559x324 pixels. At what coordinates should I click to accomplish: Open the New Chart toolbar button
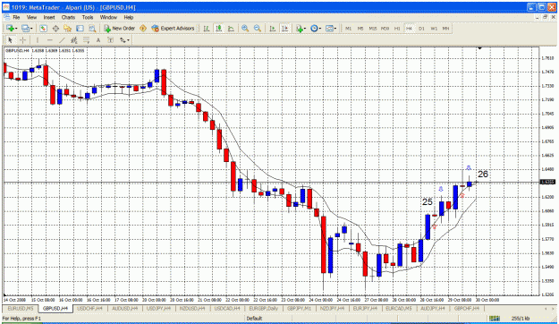[10, 28]
